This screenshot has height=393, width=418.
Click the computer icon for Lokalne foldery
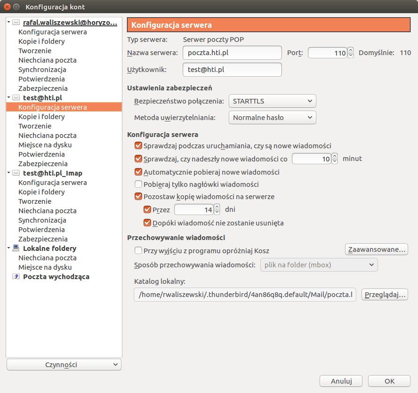click(x=16, y=249)
